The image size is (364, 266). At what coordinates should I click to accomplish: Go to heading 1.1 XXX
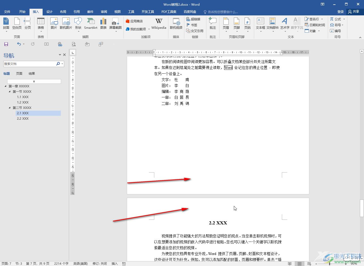23,97
